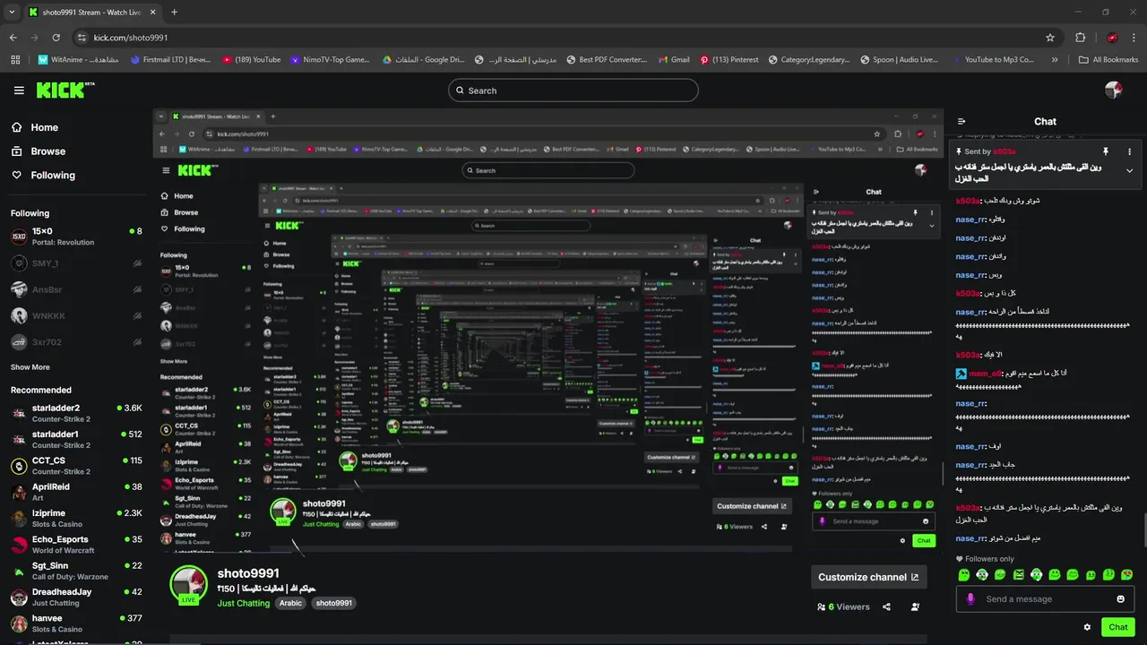1147x645 pixels.
Task: Bookmark this page with the star icon
Action: (x=1050, y=38)
